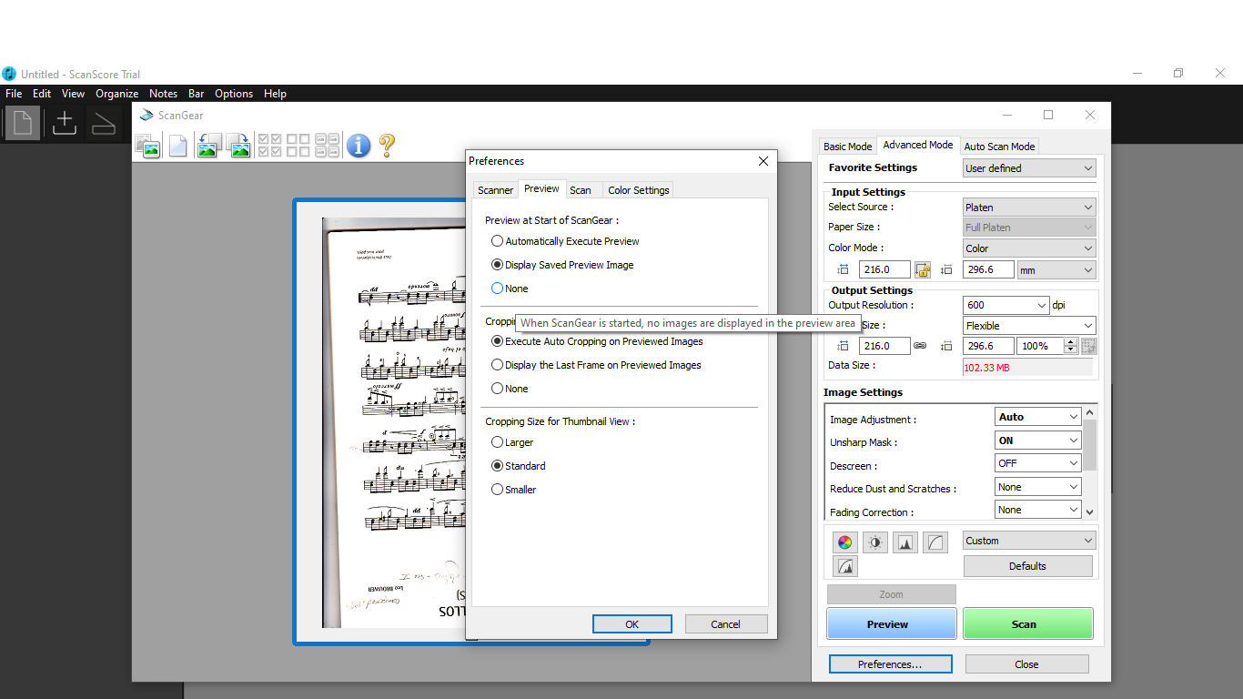The width and height of the screenshot is (1243, 699).
Task: Open the Saturation/Color Balance adjustment
Action: click(845, 542)
